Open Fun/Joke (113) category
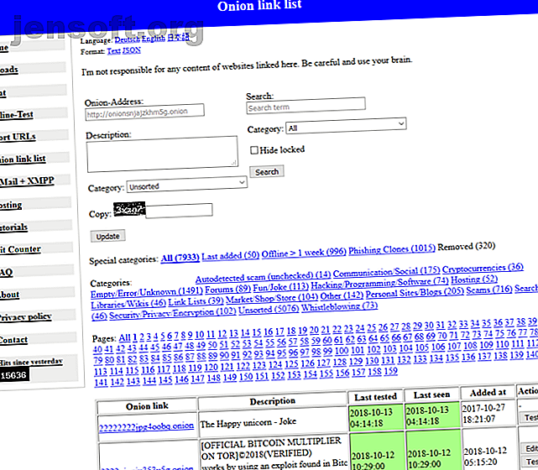Screen dimensions: 538x470 coord(281,287)
